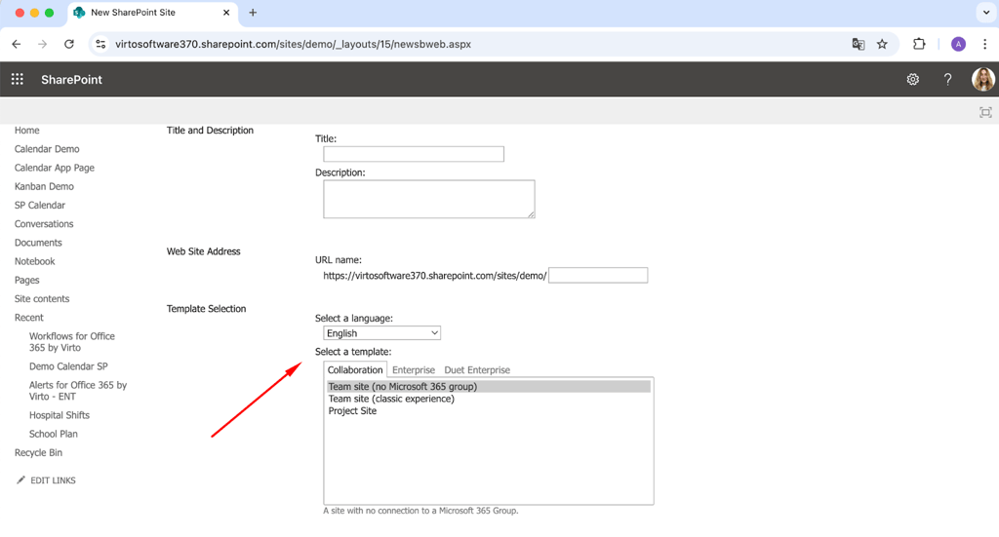Click the Description text area

coord(429,199)
